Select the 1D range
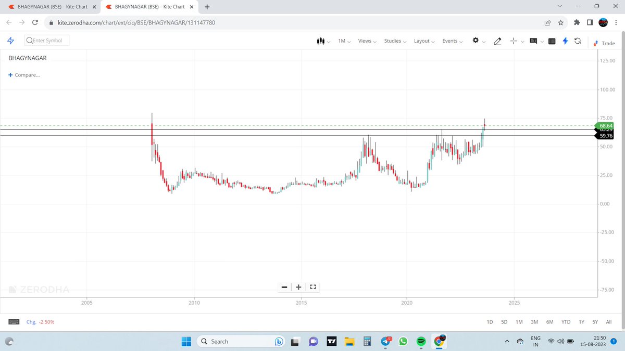Image resolution: width=625 pixels, height=351 pixels. pos(490,322)
